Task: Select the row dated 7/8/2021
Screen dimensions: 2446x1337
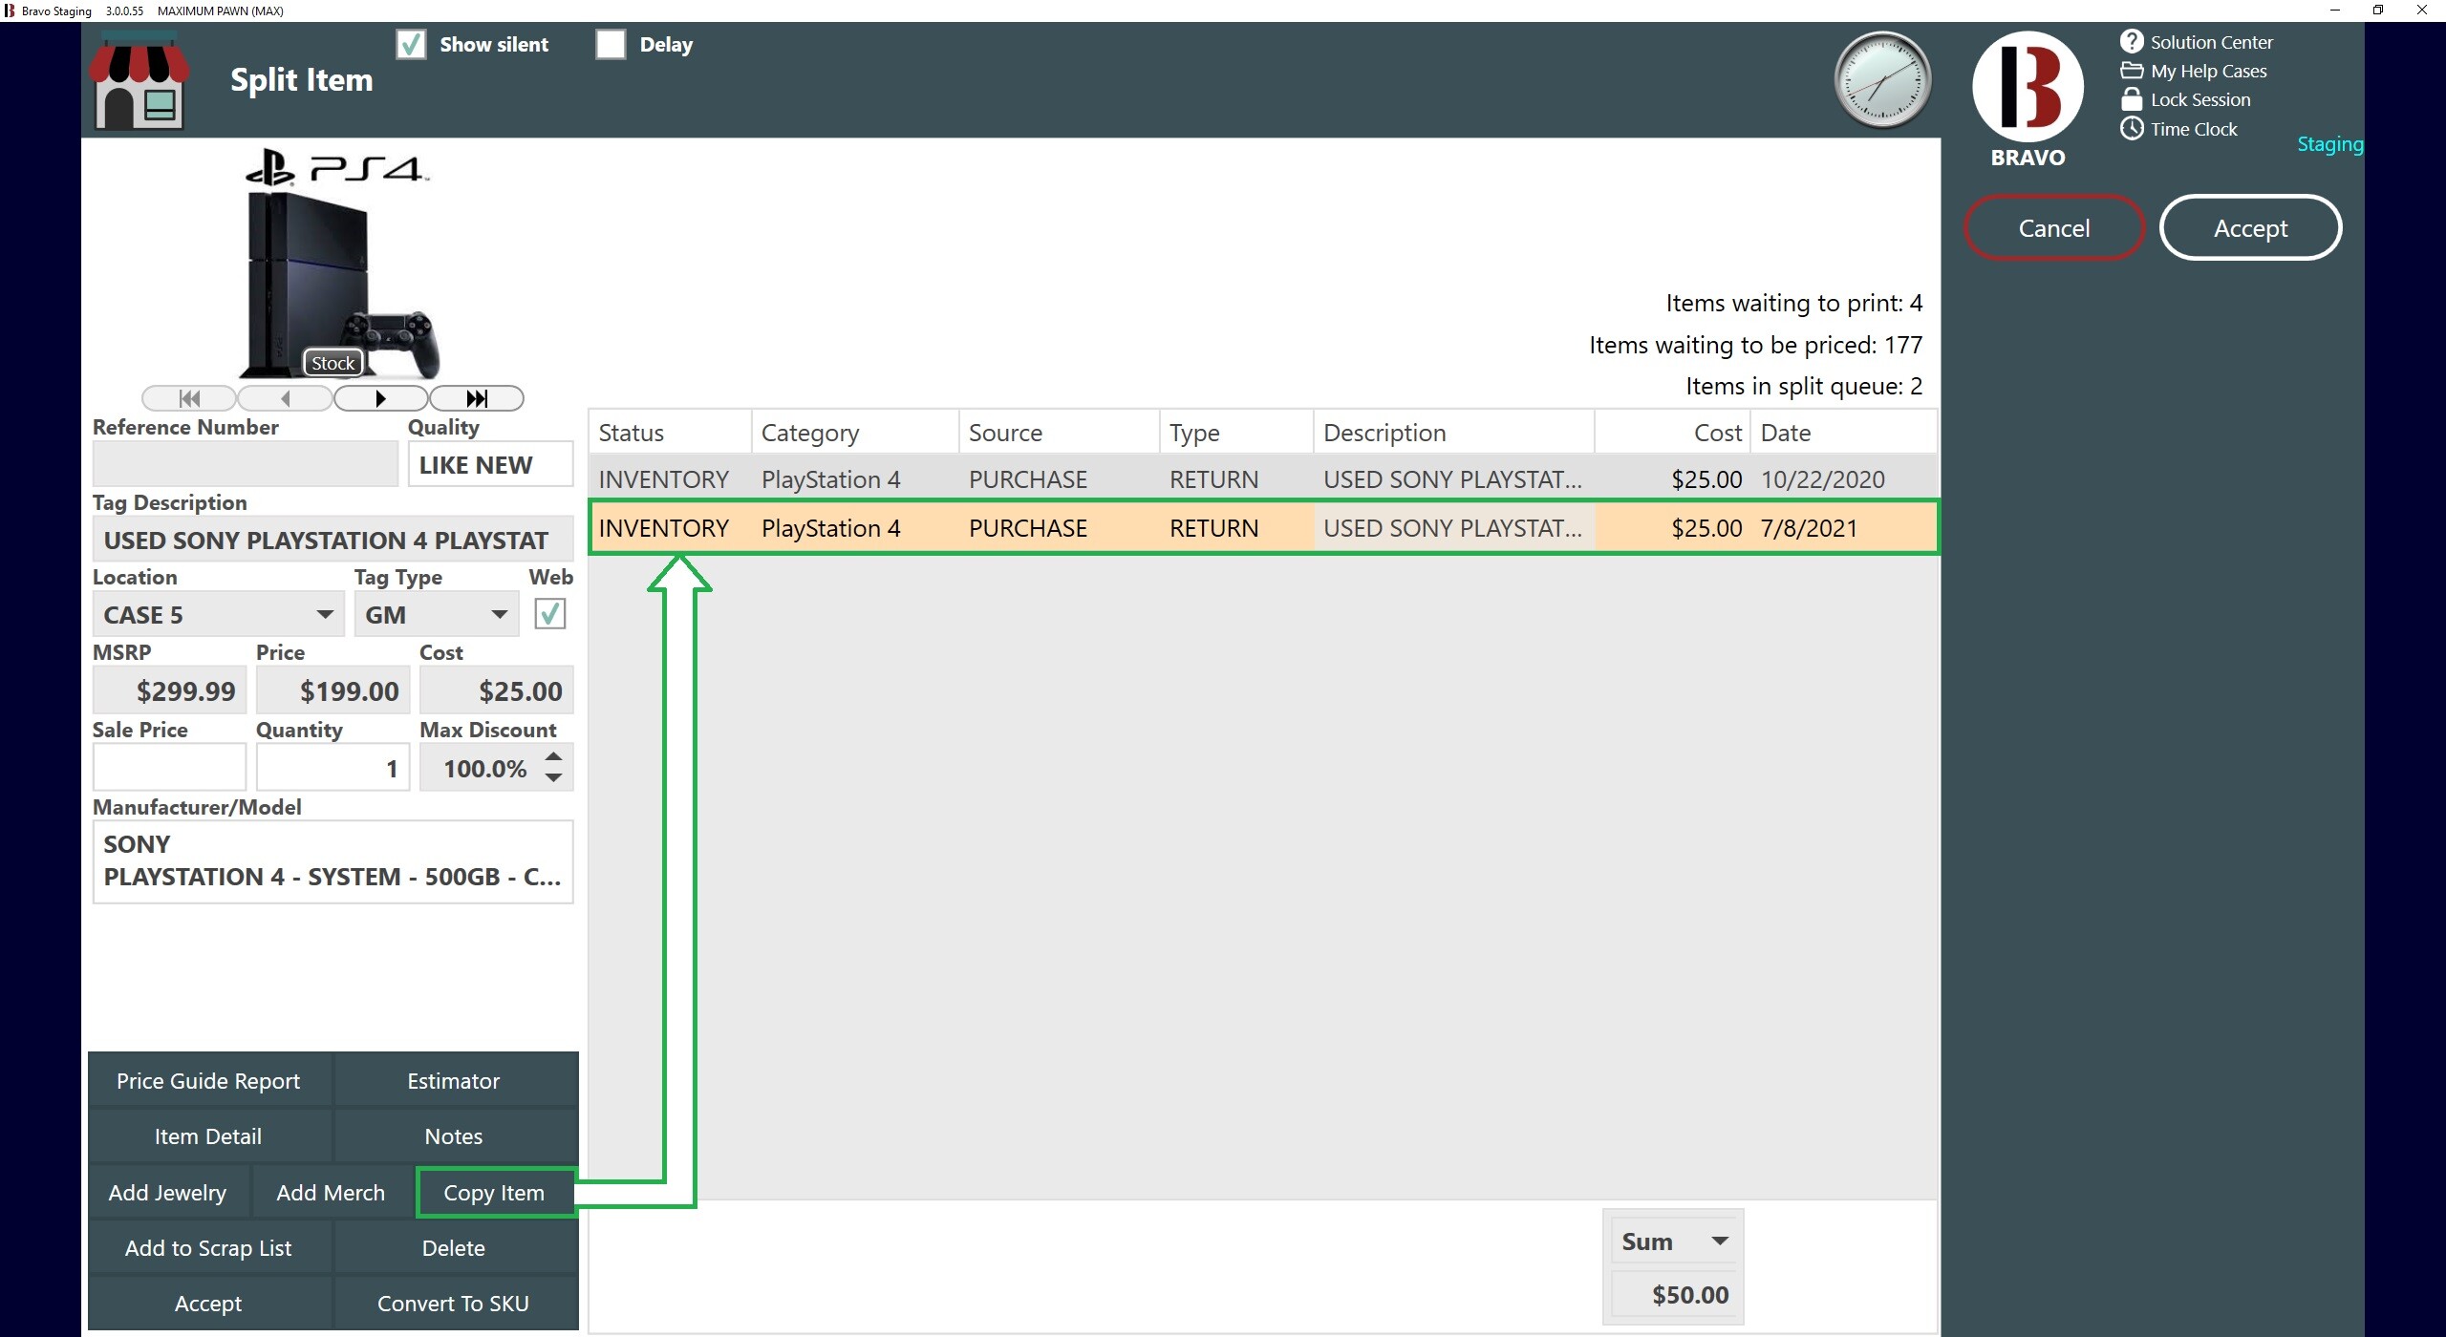Action: (x=1263, y=527)
